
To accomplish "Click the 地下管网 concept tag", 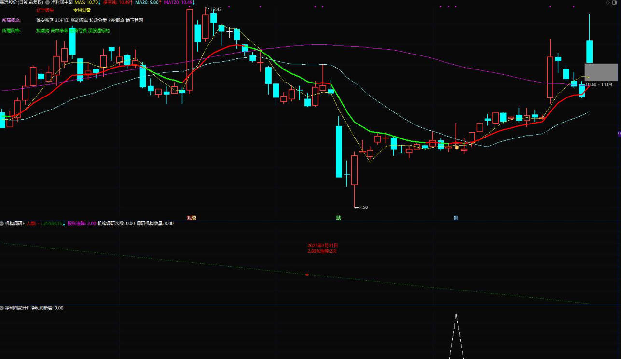I will click(135, 20).
